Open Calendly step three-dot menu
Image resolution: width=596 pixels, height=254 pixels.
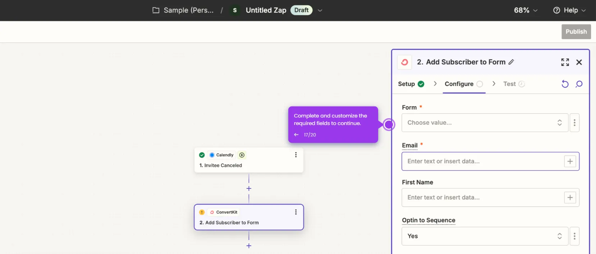tap(296, 155)
